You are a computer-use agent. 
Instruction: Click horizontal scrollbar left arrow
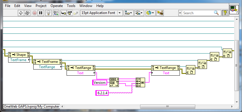[62, 106]
